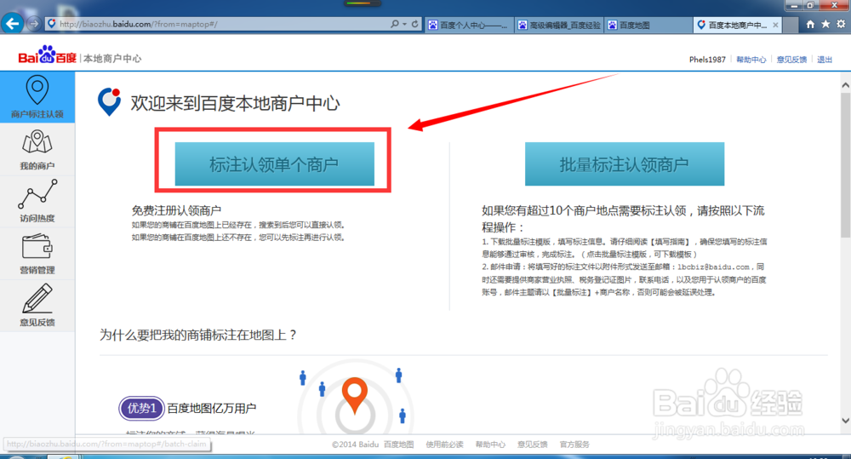Close the 百度本地商户中 tab

click(x=775, y=25)
